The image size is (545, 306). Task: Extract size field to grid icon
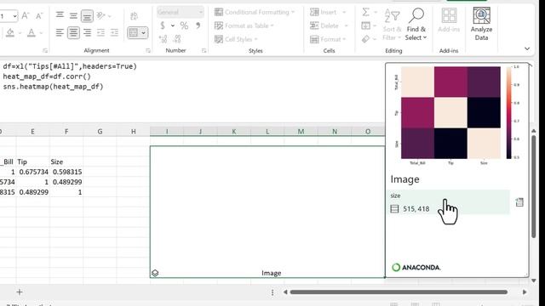coord(519,202)
